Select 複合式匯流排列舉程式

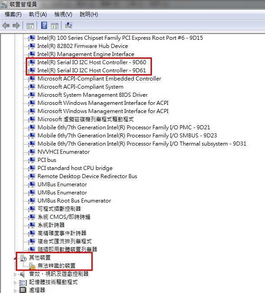click(x=65, y=241)
